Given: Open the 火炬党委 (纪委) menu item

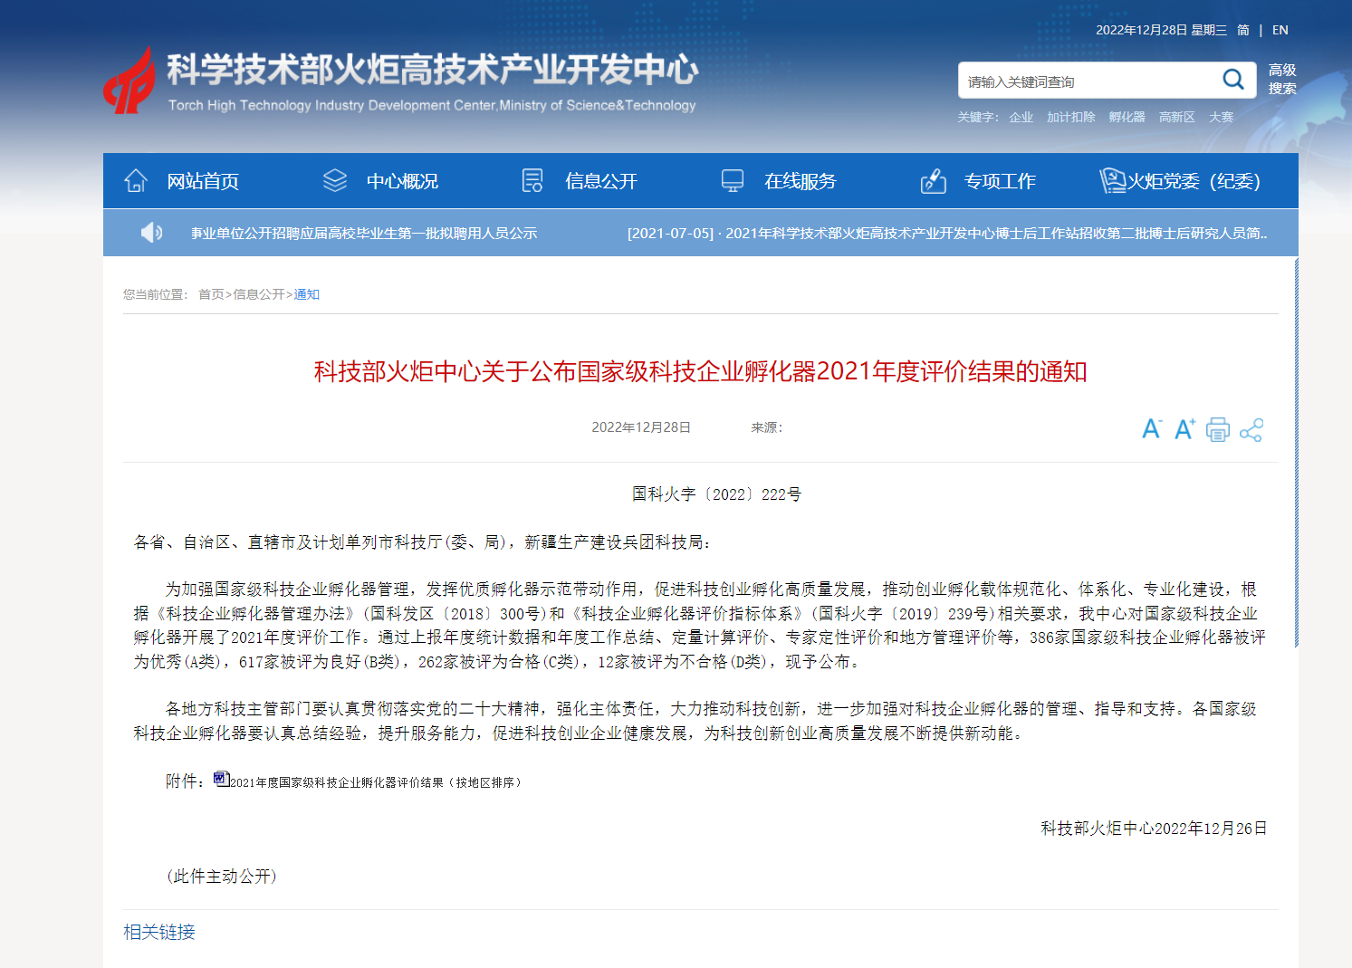Looking at the screenshot, I should [1194, 181].
